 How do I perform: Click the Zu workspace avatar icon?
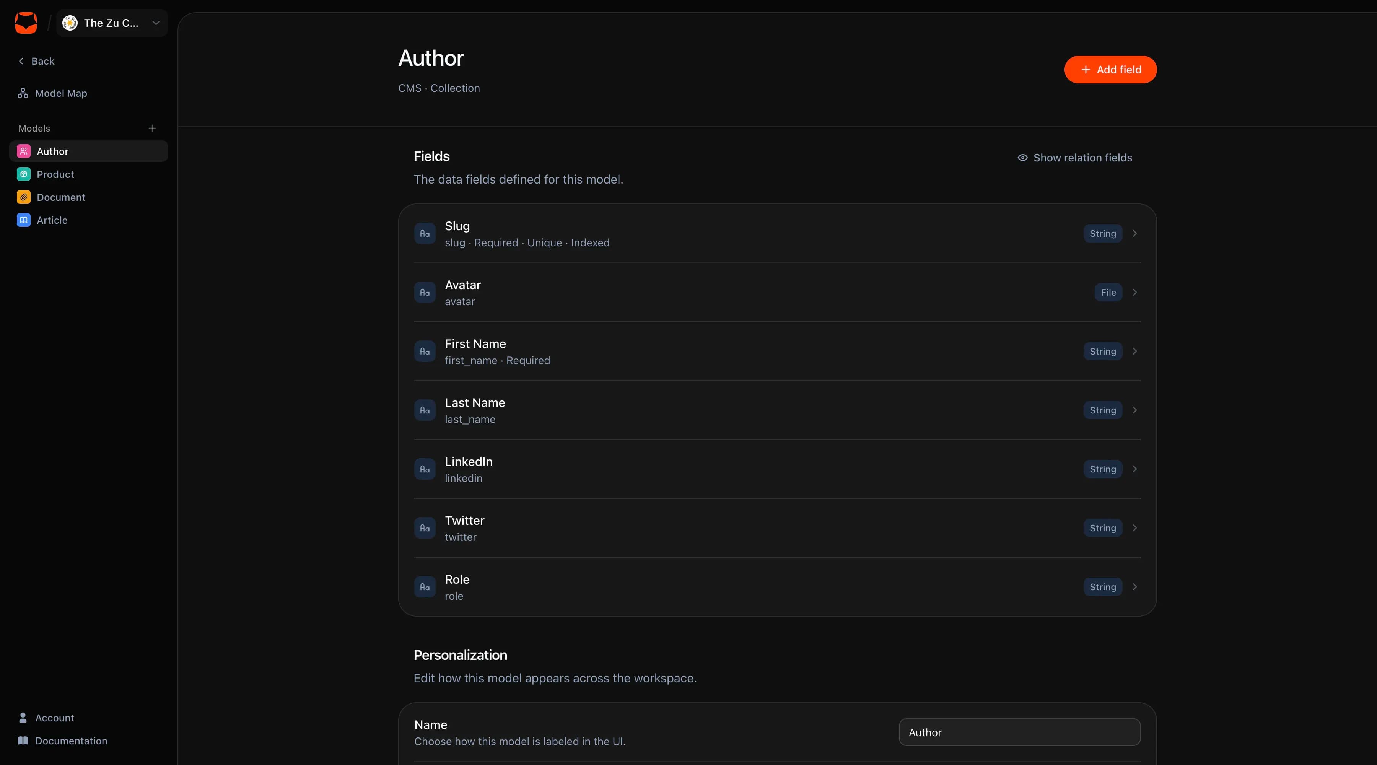[x=70, y=23]
